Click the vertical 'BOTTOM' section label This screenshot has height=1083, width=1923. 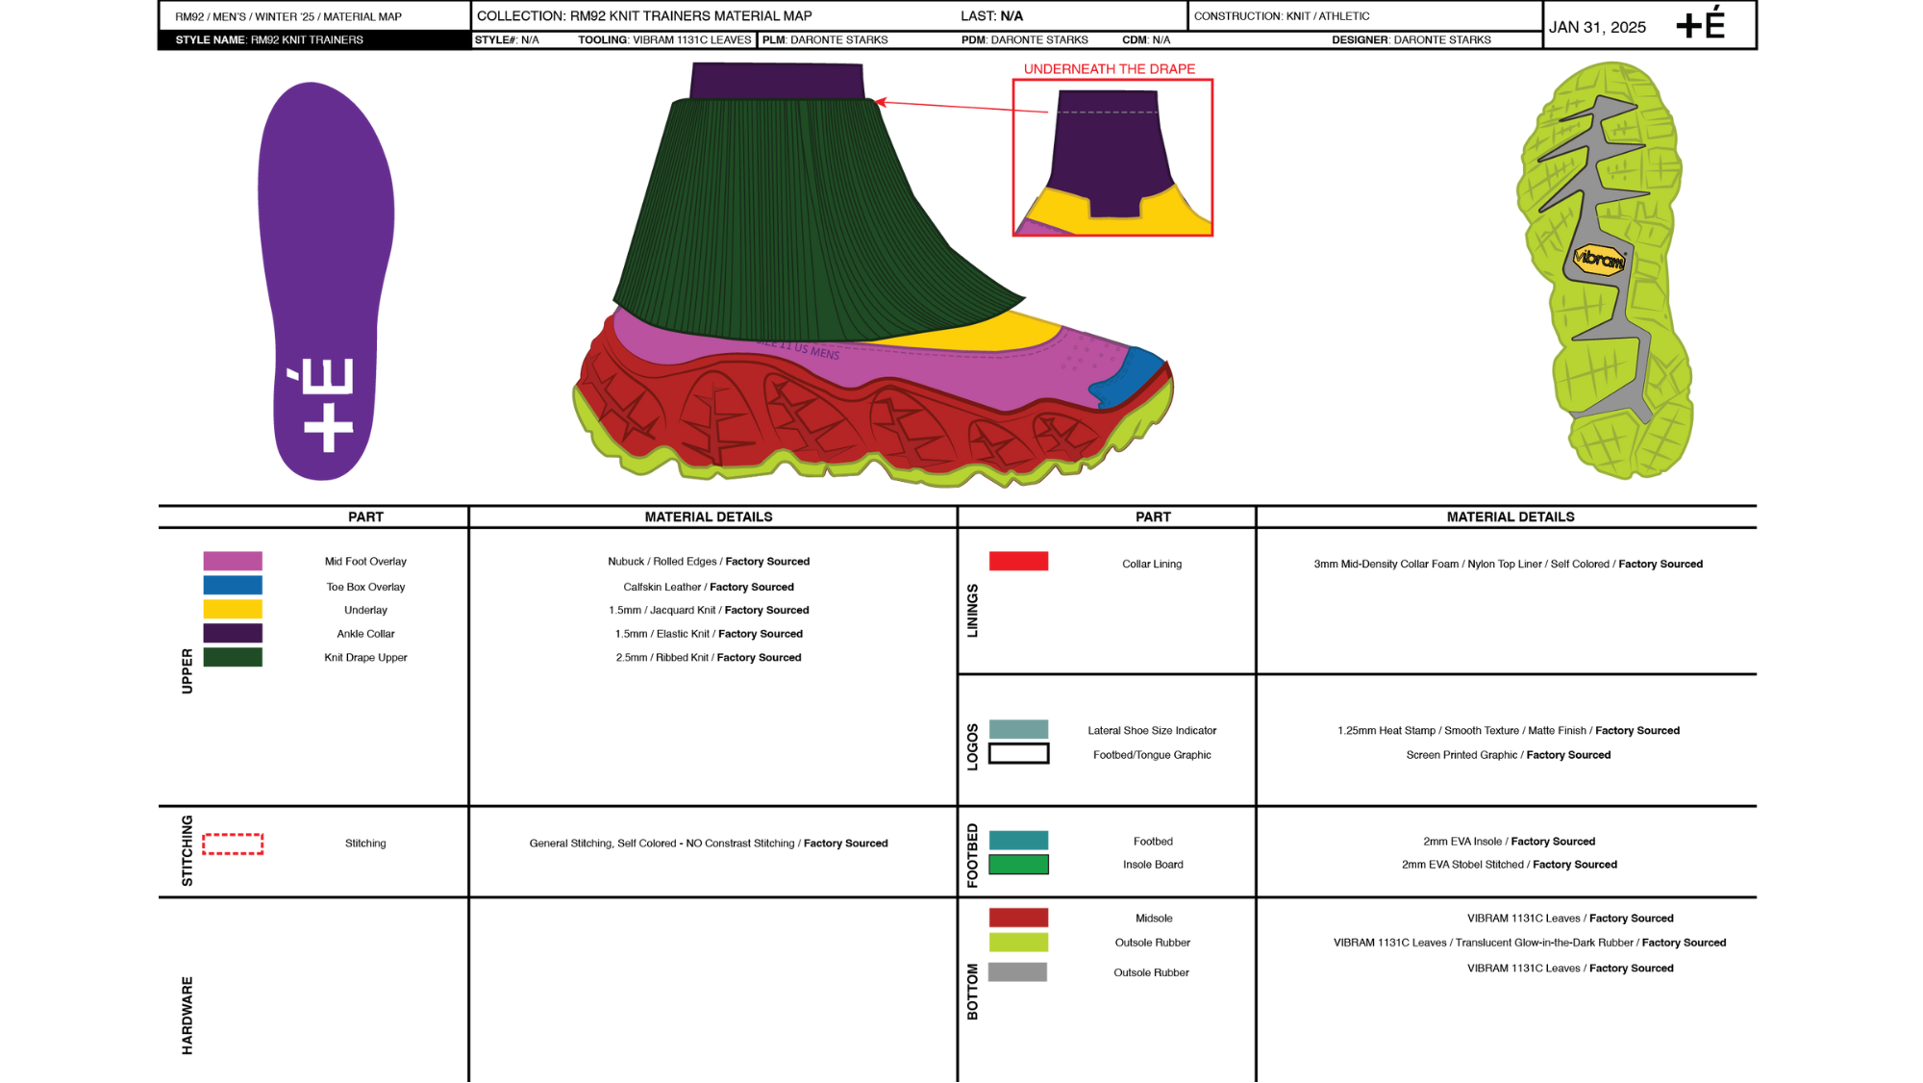(x=973, y=992)
